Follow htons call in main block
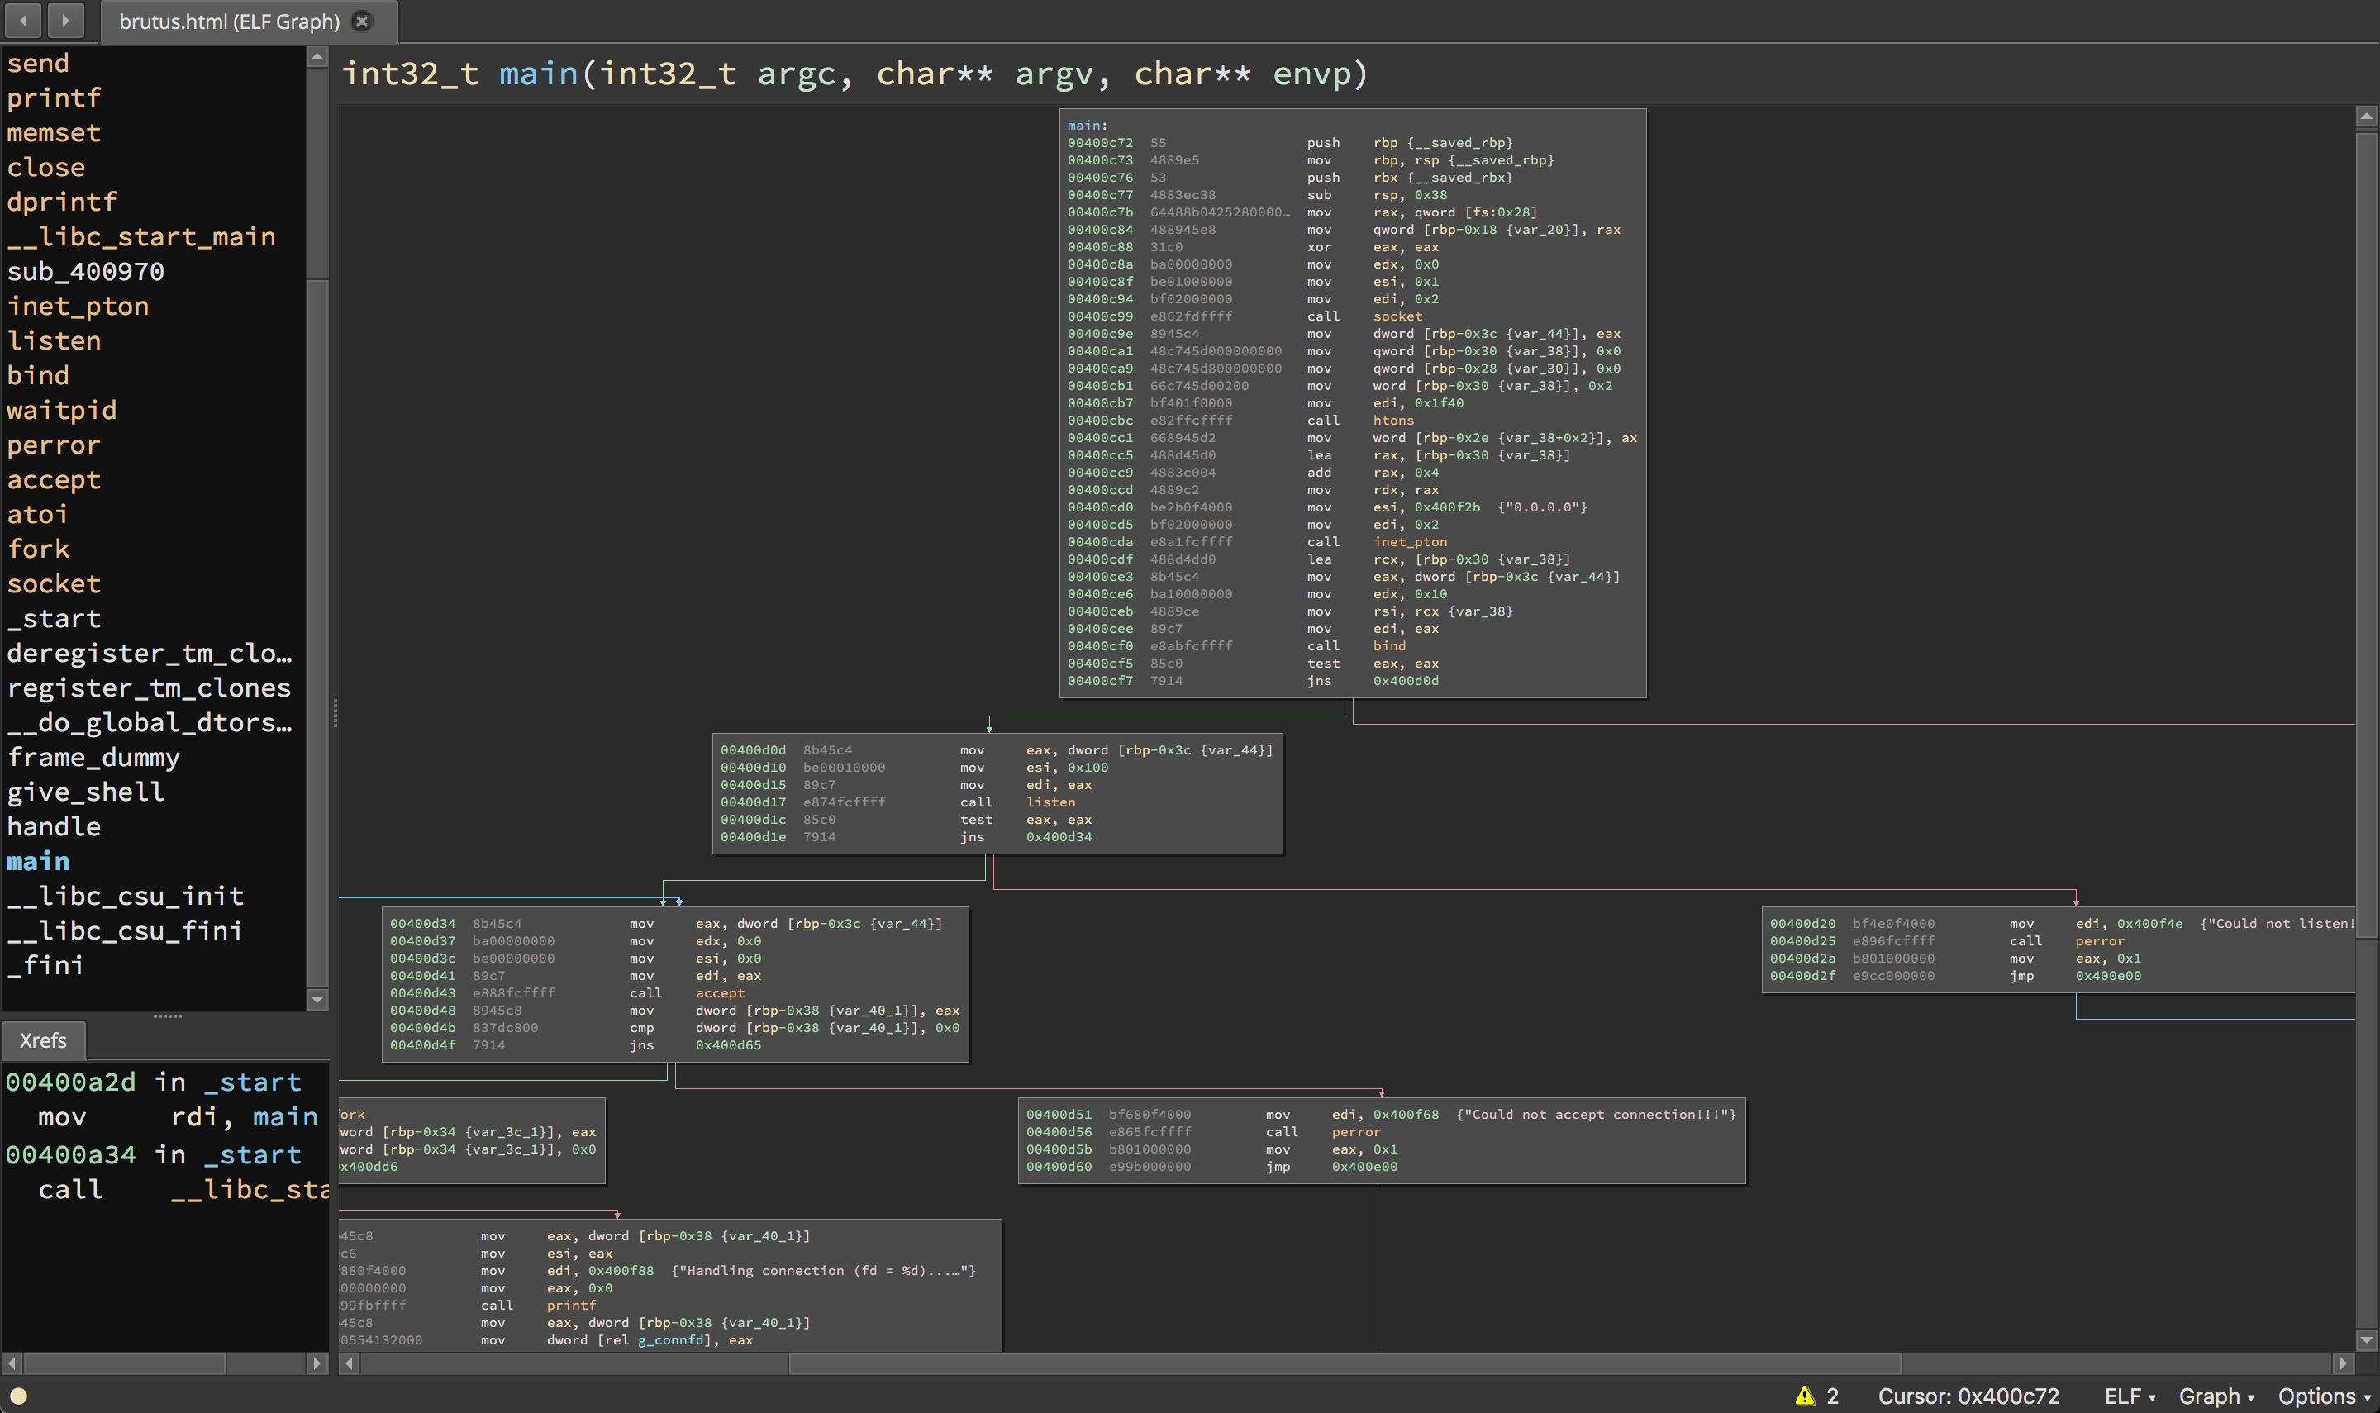2380x1413 pixels. point(1392,420)
